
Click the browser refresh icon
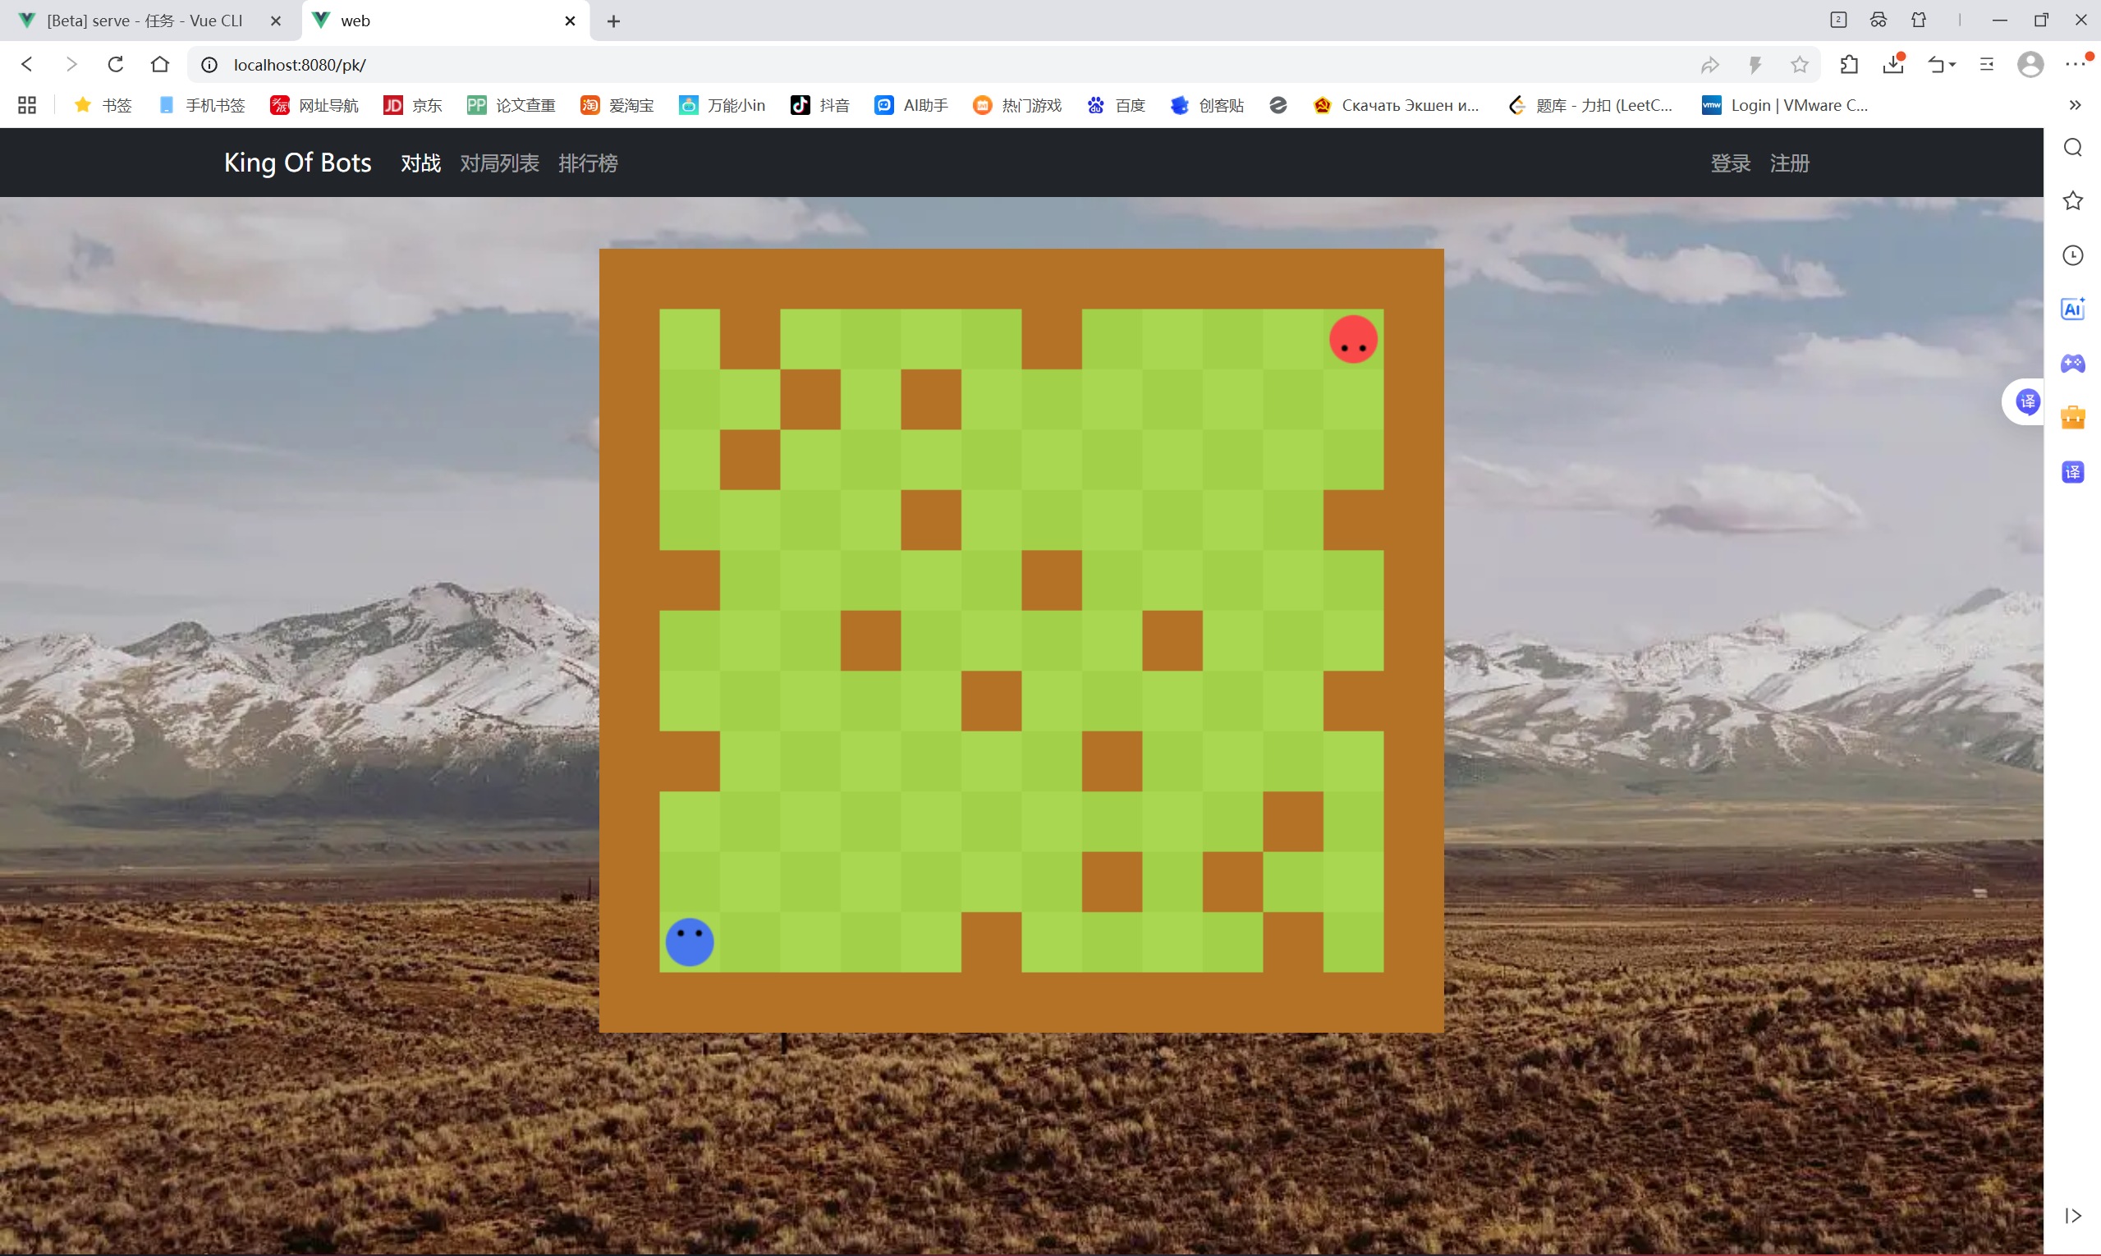(x=116, y=64)
